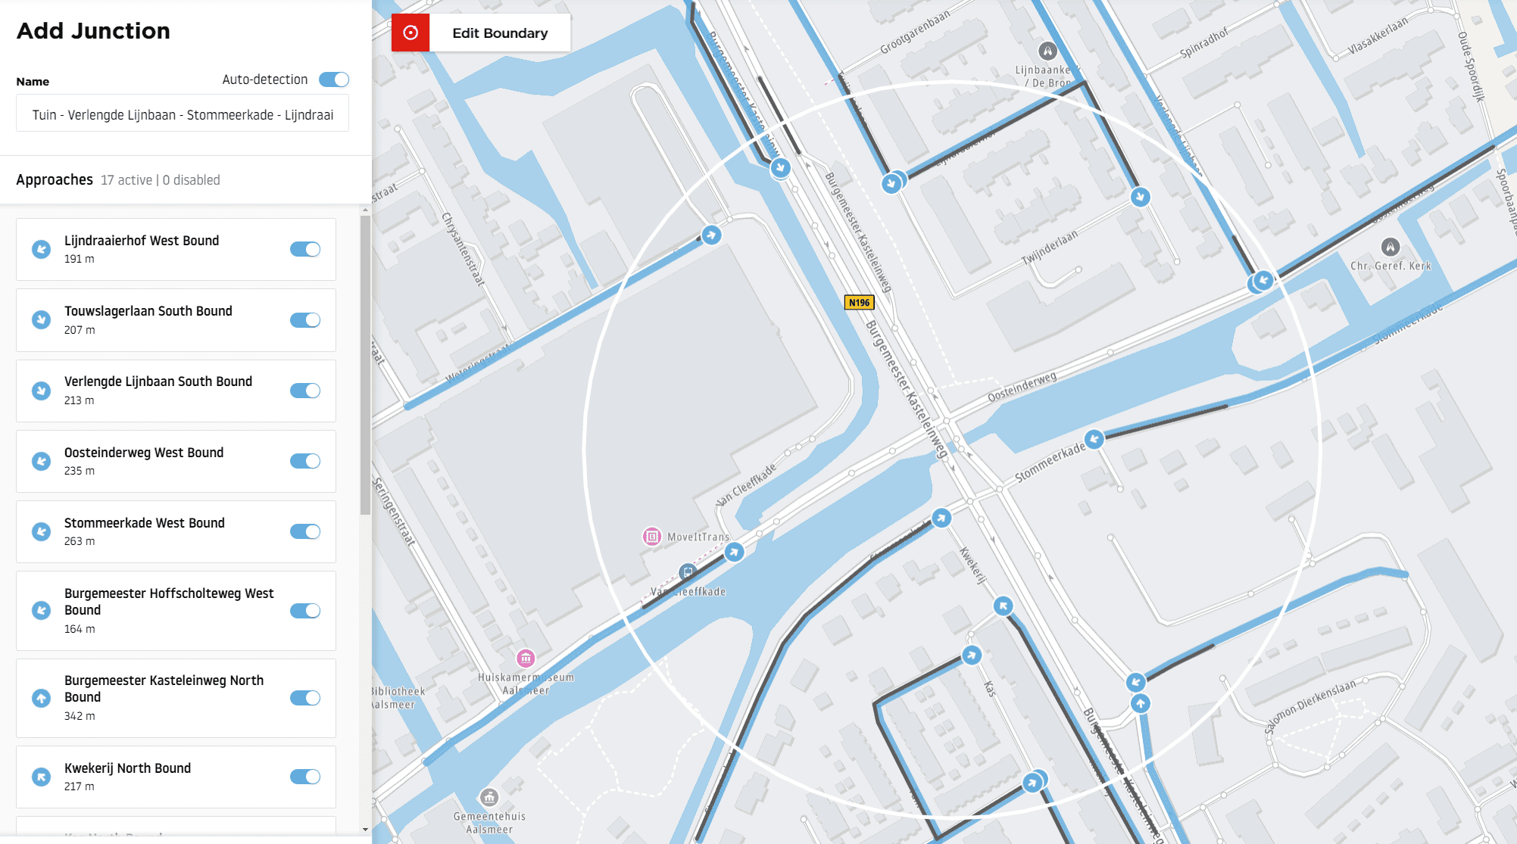Disable the Stommeerkade West Bound approach
The height and width of the screenshot is (844, 1517).
305,531
